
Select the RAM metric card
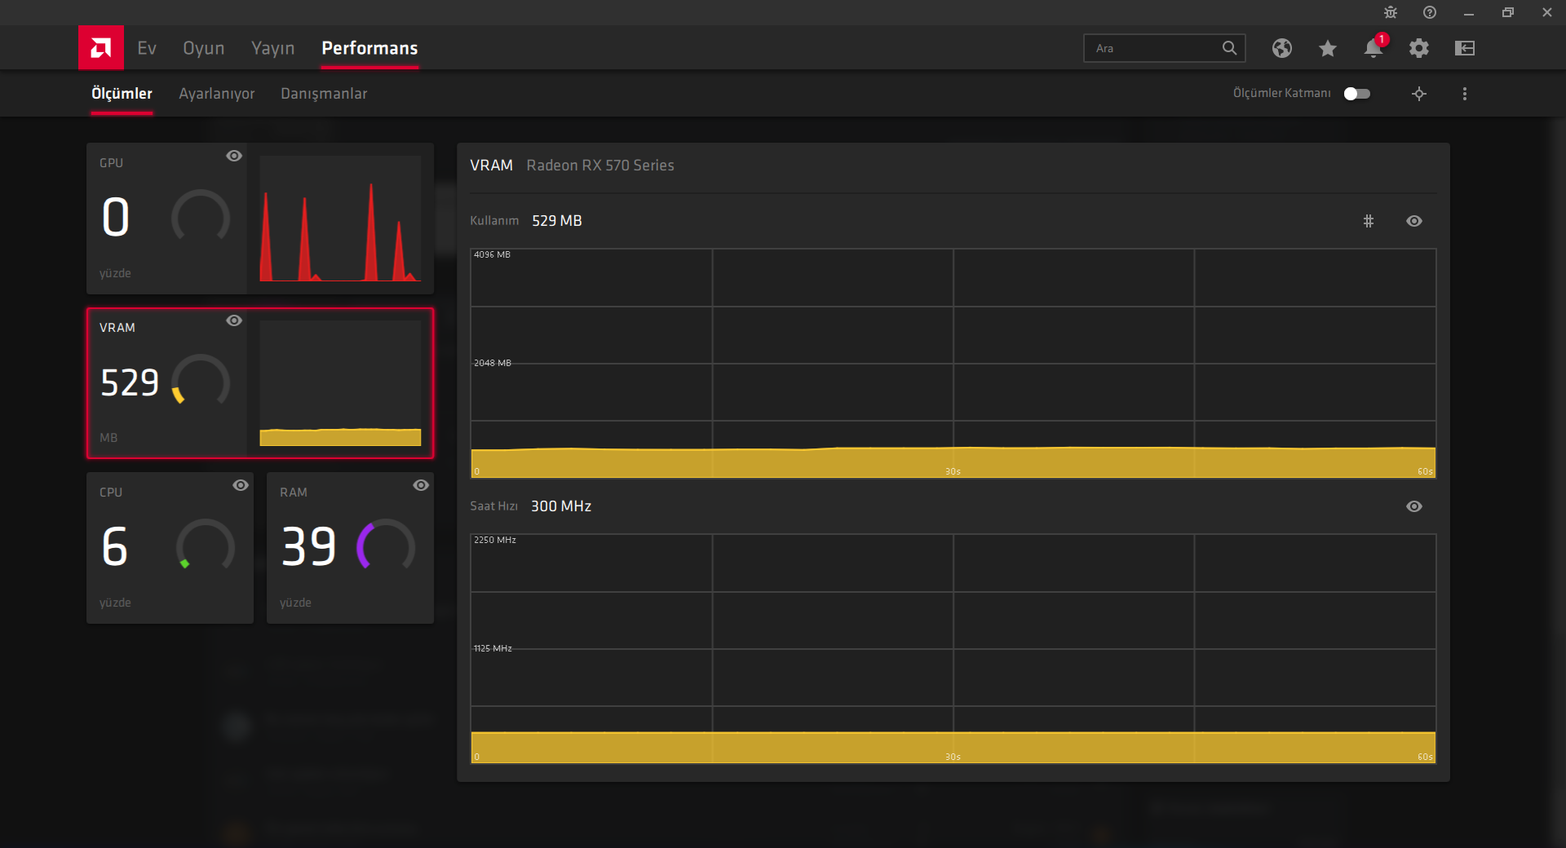pos(350,548)
